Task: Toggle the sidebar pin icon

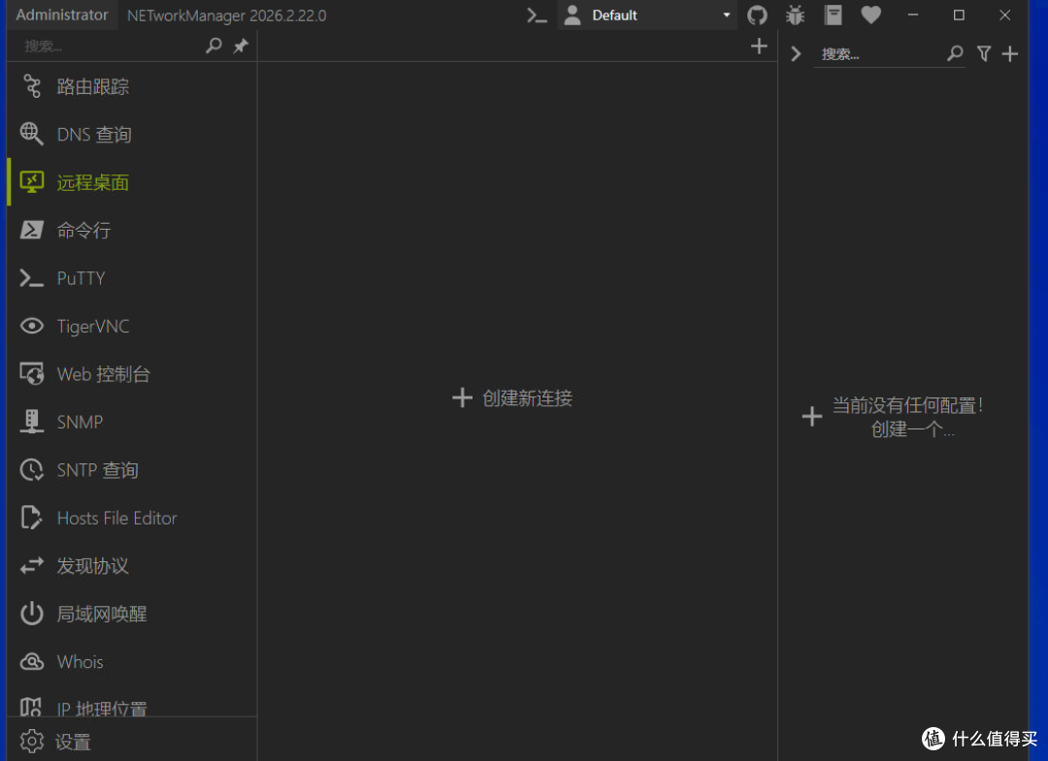Action: (x=240, y=46)
